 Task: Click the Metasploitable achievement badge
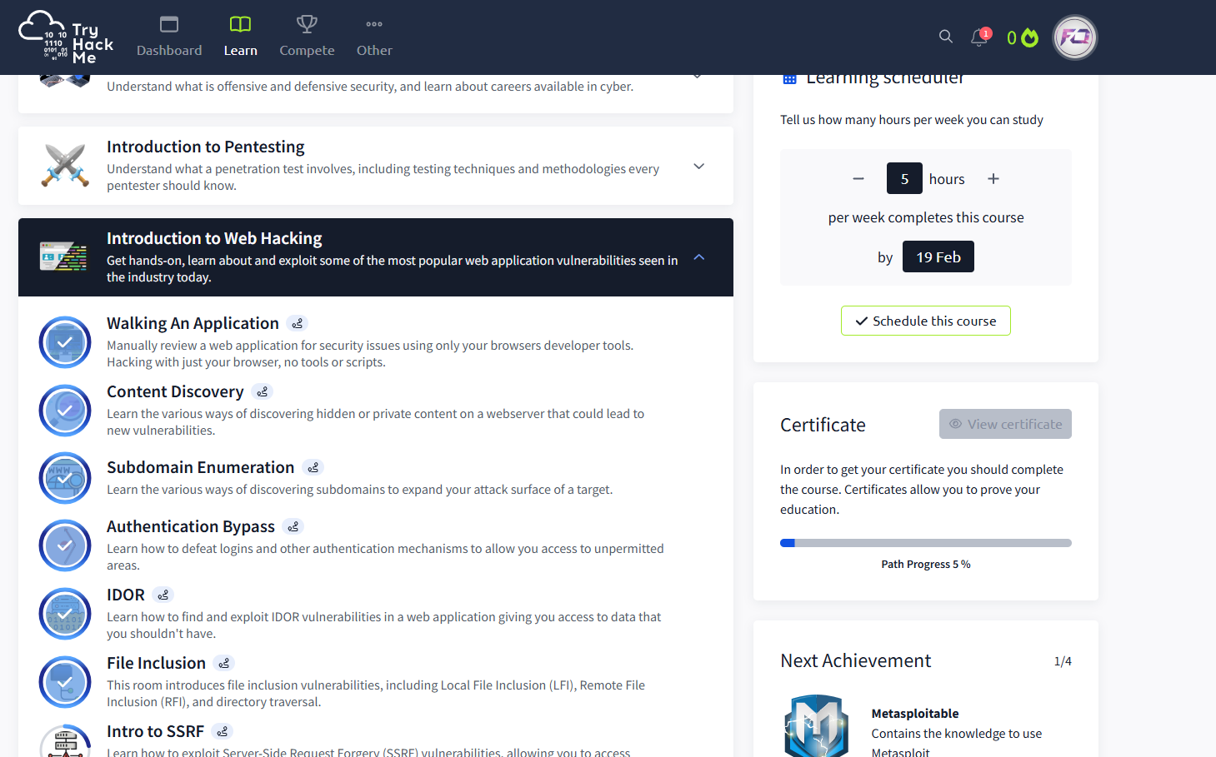[x=816, y=726]
